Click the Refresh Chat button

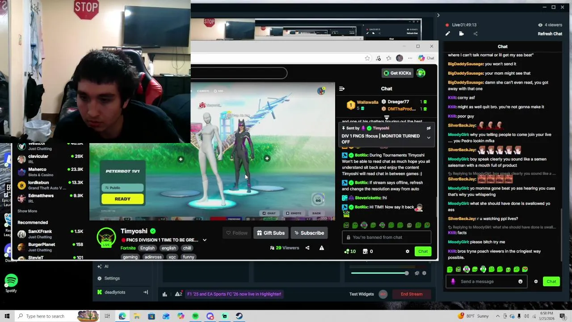[x=550, y=34]
